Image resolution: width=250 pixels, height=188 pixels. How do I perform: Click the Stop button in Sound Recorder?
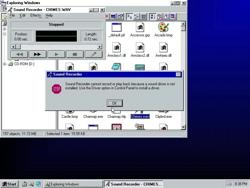75,54
